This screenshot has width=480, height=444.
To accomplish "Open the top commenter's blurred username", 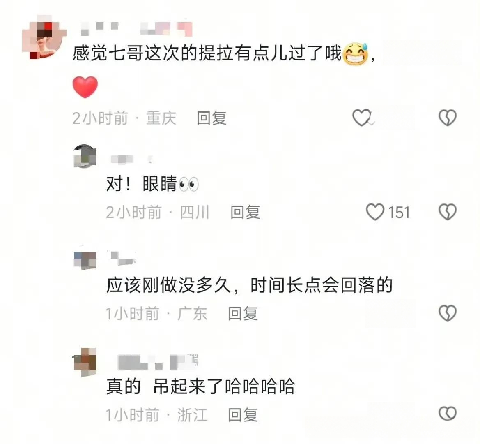I will 136,28.
